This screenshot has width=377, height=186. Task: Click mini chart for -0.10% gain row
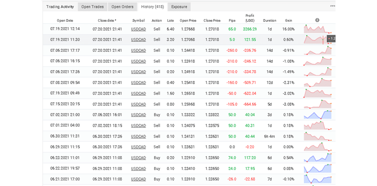pyautogui.click(x=318, y=179)
